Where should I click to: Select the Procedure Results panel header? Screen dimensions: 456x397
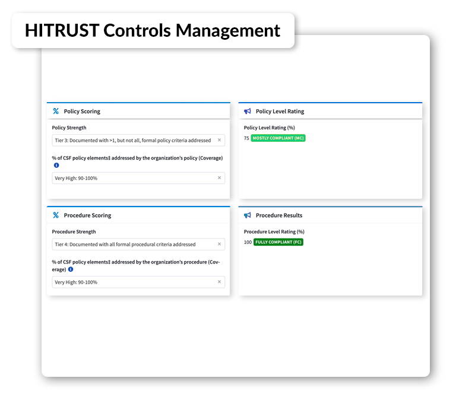click(x=330, y=215)
